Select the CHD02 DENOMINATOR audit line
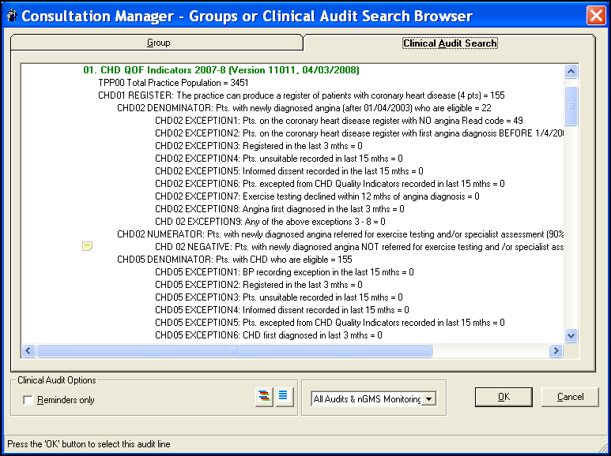This screenshot has width=611, height=456. coord(304,108)
